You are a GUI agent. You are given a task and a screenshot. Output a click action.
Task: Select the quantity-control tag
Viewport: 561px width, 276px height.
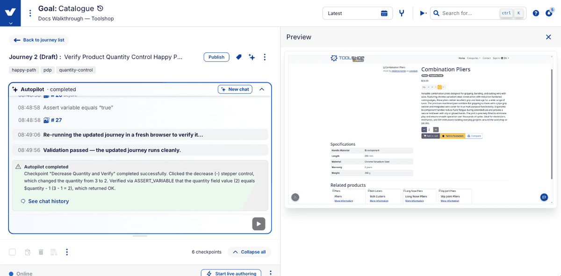76,70
